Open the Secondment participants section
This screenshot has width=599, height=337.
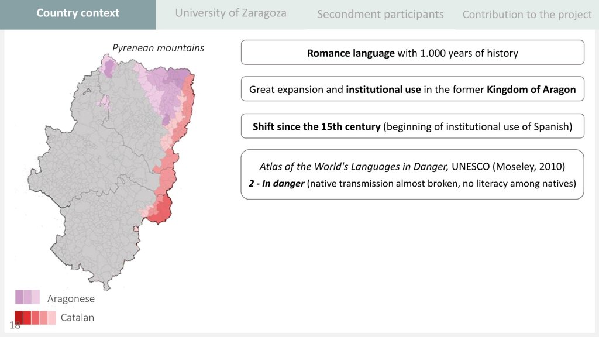(x=380, y=14)
